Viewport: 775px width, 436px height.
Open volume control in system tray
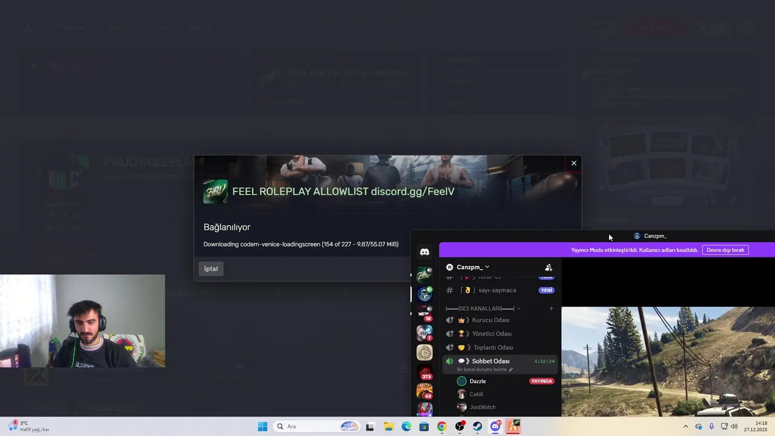(734, 426)
